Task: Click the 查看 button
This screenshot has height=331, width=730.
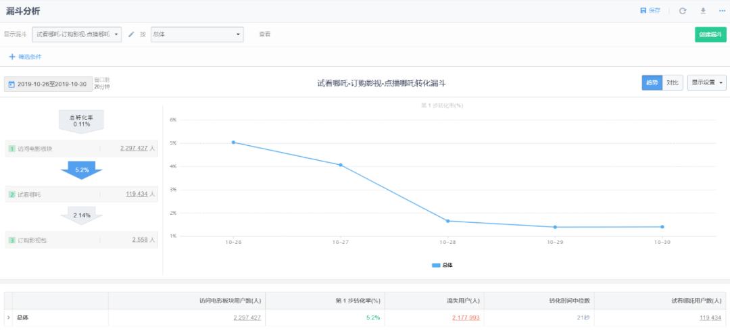Action: (x=265, y=34)
